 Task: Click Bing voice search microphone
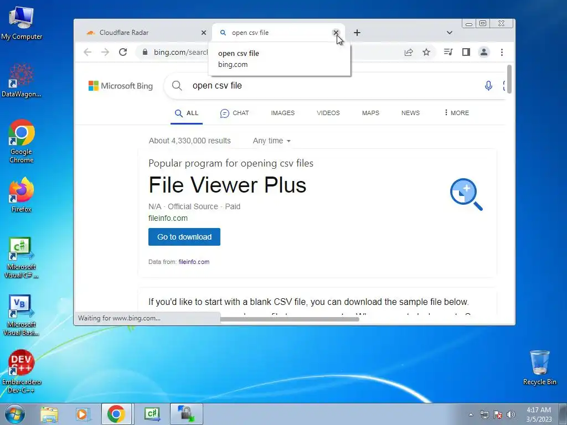point(488,86)
